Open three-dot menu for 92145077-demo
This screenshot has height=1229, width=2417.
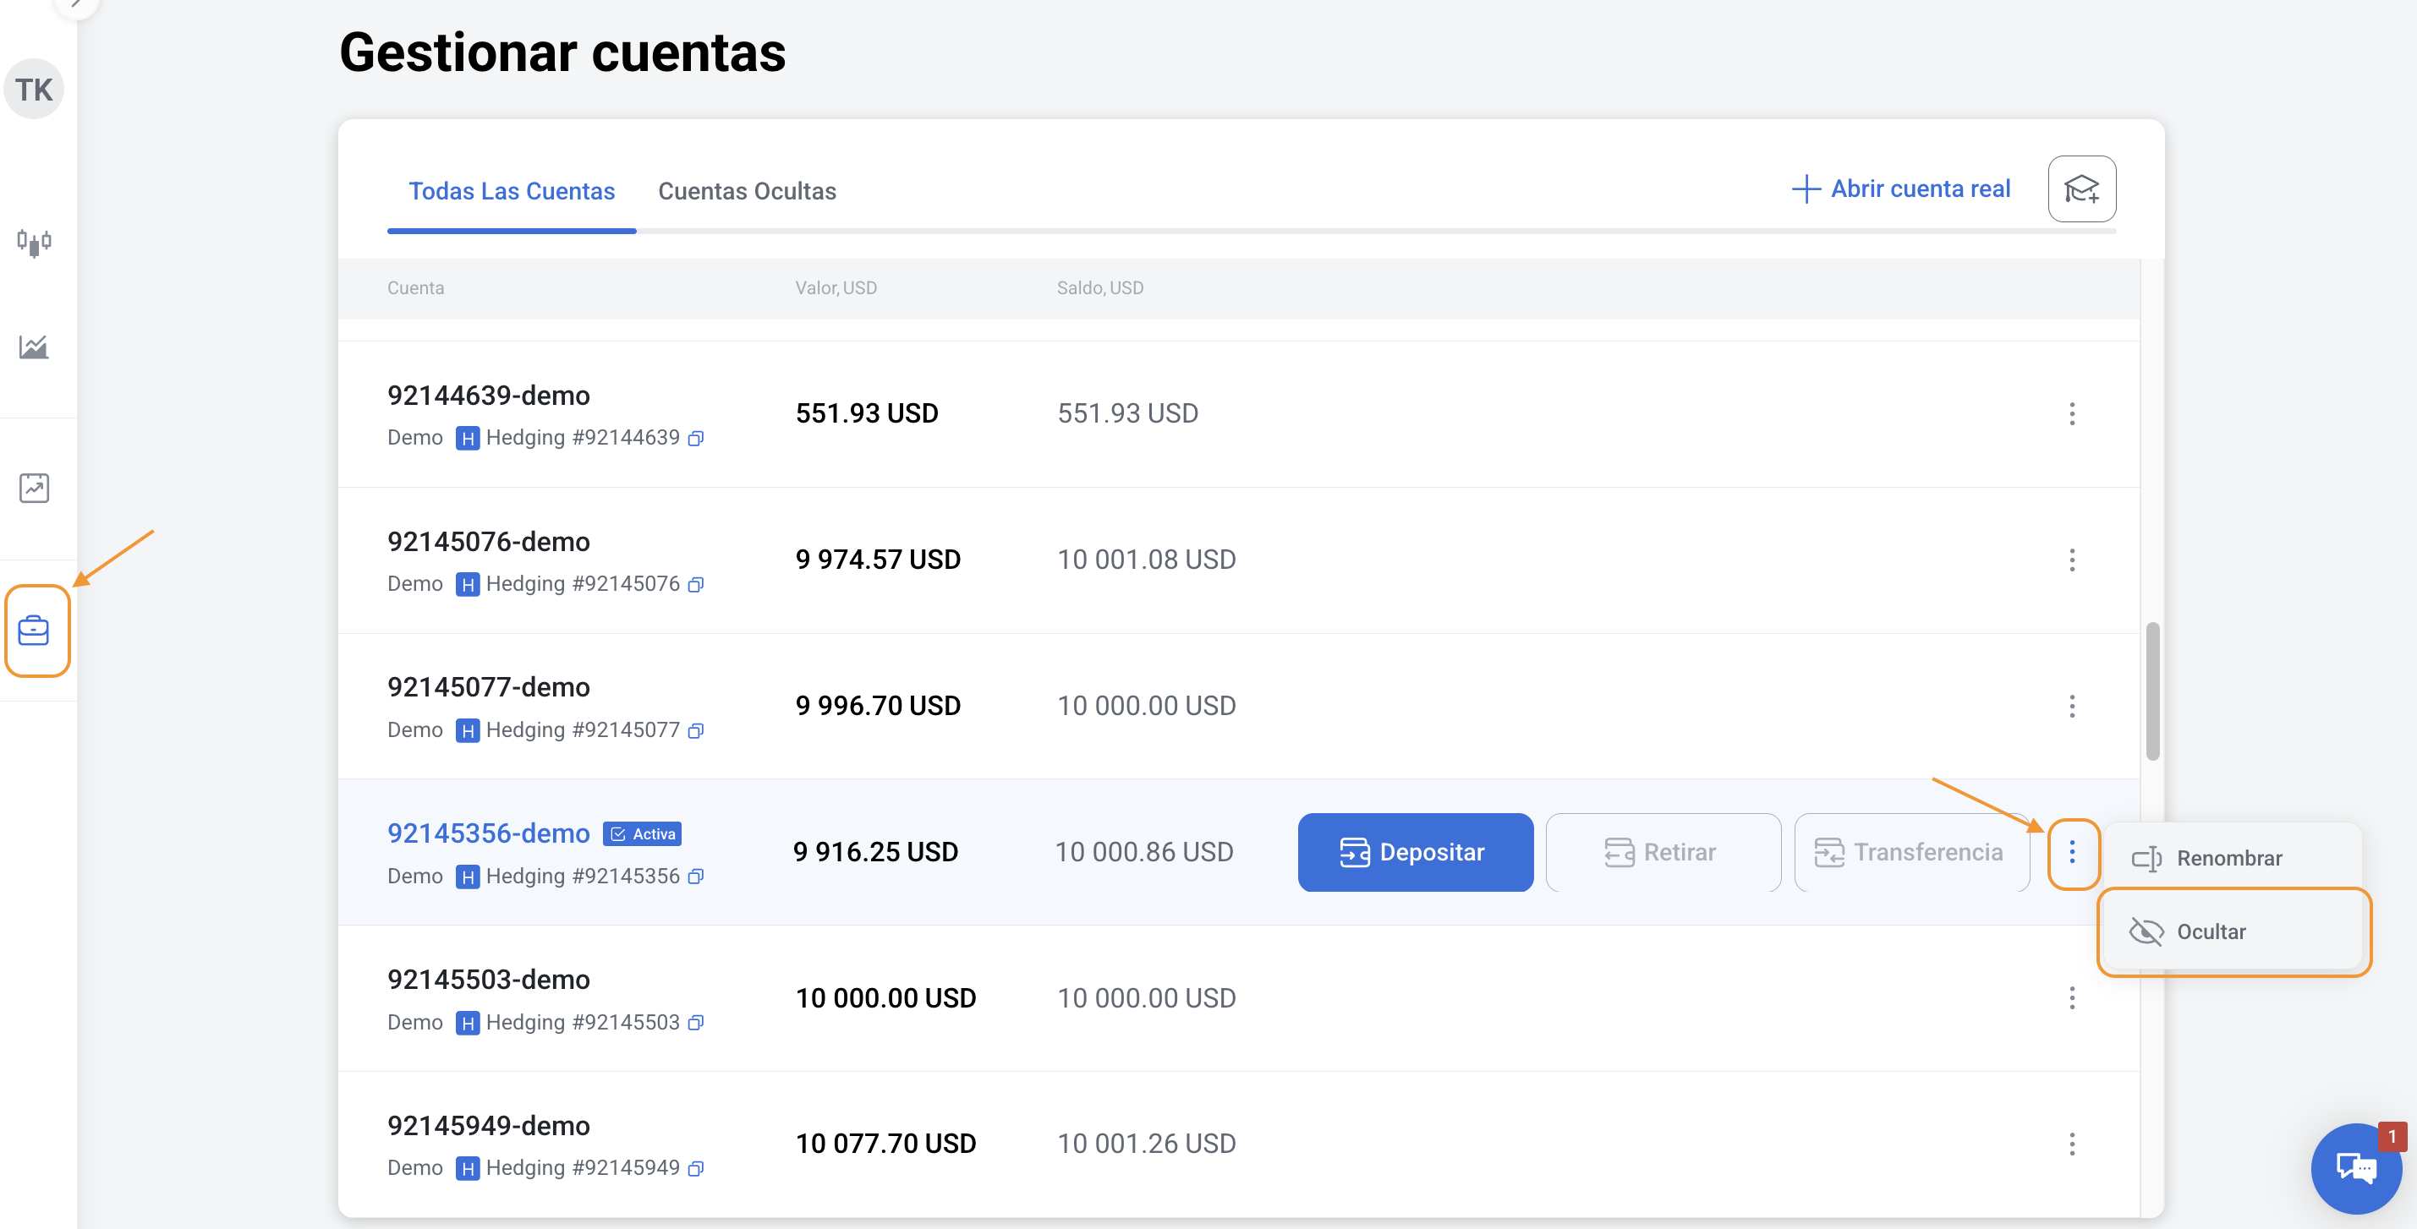2071,706
